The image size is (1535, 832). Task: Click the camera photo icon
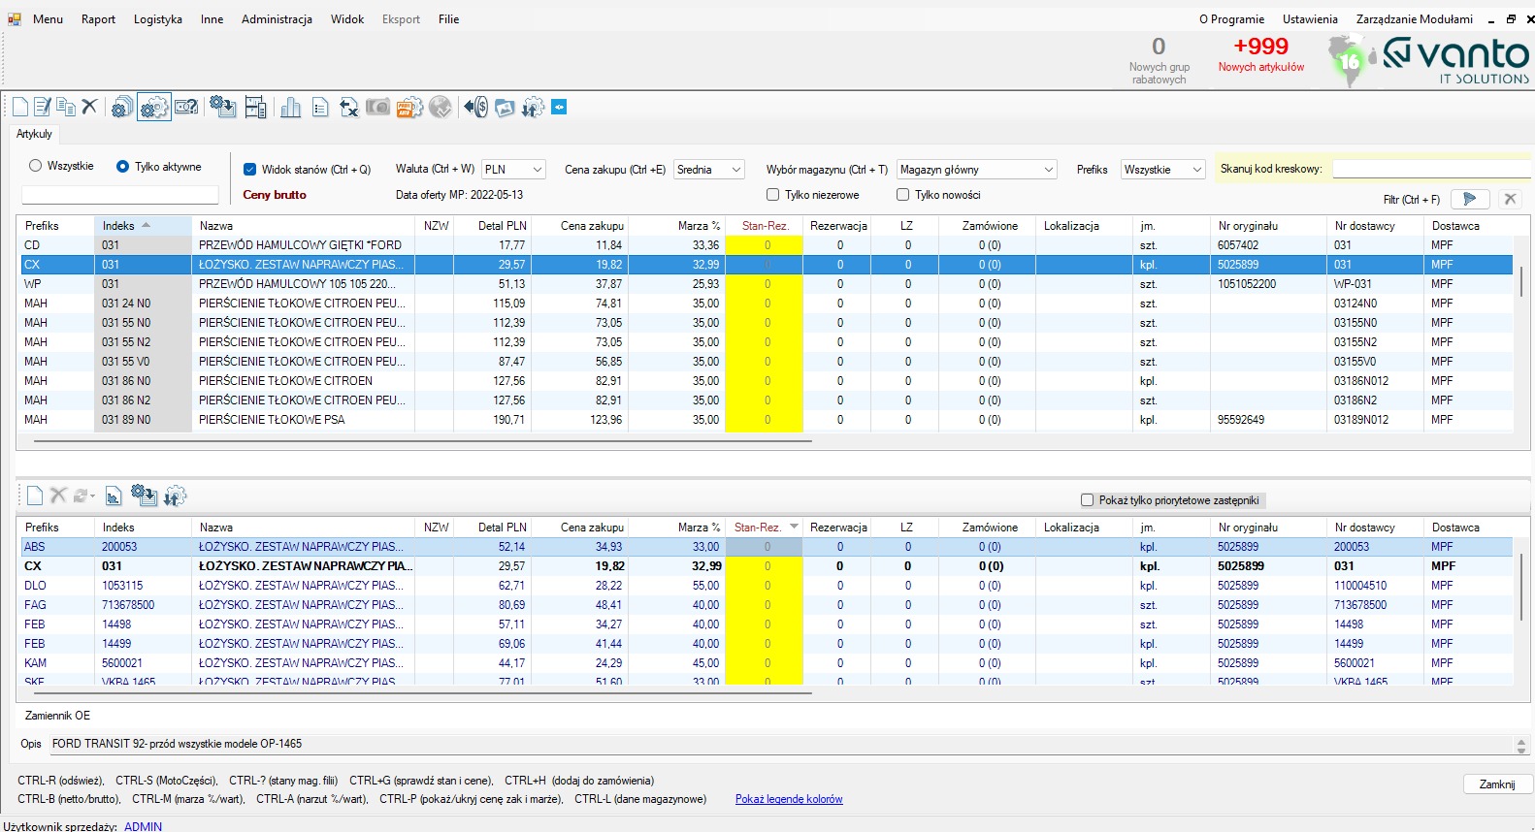pos(377,108)
